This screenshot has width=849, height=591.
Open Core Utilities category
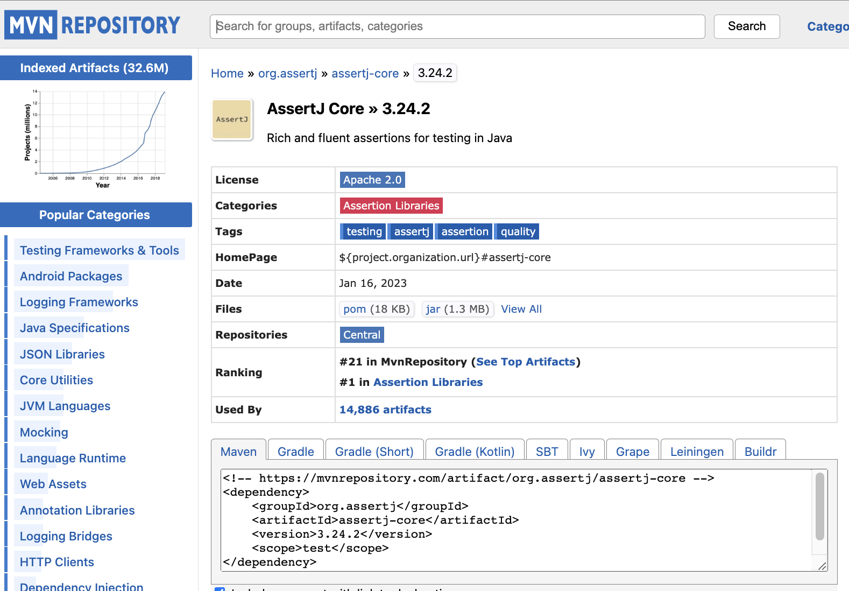coord(56,380)
